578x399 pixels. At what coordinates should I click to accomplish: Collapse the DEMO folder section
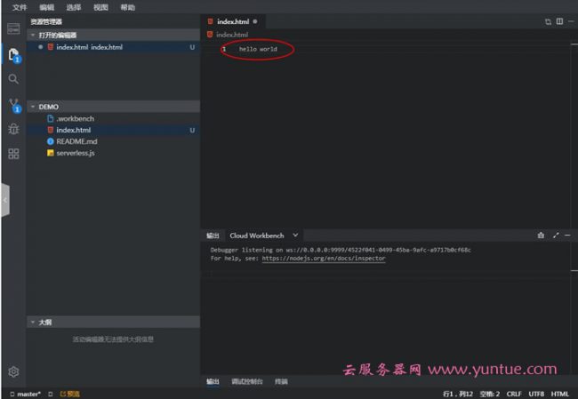tap(34, 107)
